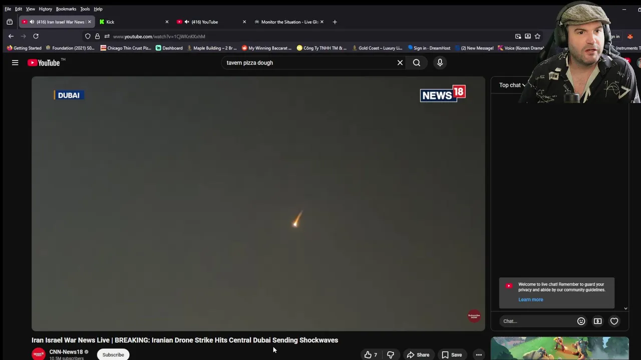Close the Kick tab
Viewport: 641px width, 360px height.
(x=167, y=22)
